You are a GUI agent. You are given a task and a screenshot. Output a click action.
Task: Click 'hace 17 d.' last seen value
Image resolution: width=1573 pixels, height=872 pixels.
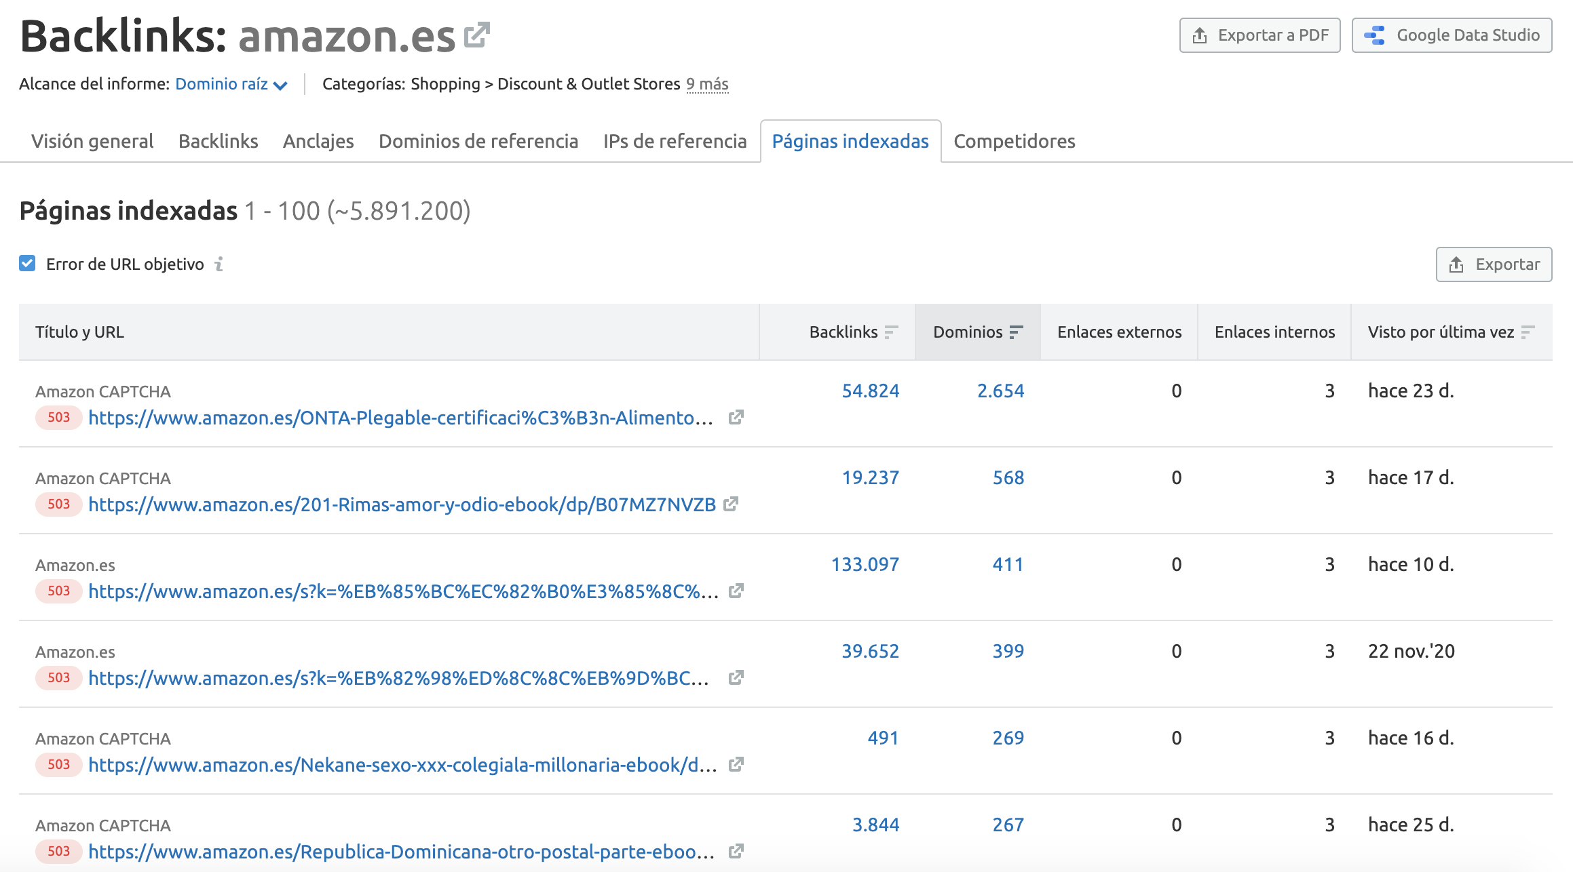coord(1411,477)
